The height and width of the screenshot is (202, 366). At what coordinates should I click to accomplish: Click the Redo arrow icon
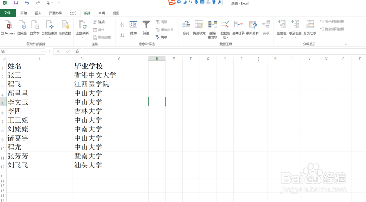38,3
